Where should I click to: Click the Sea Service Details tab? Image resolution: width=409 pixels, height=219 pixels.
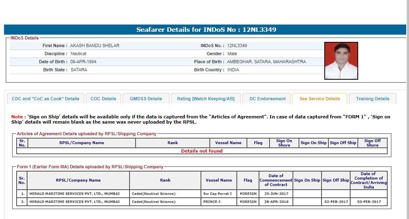[319, 99]
